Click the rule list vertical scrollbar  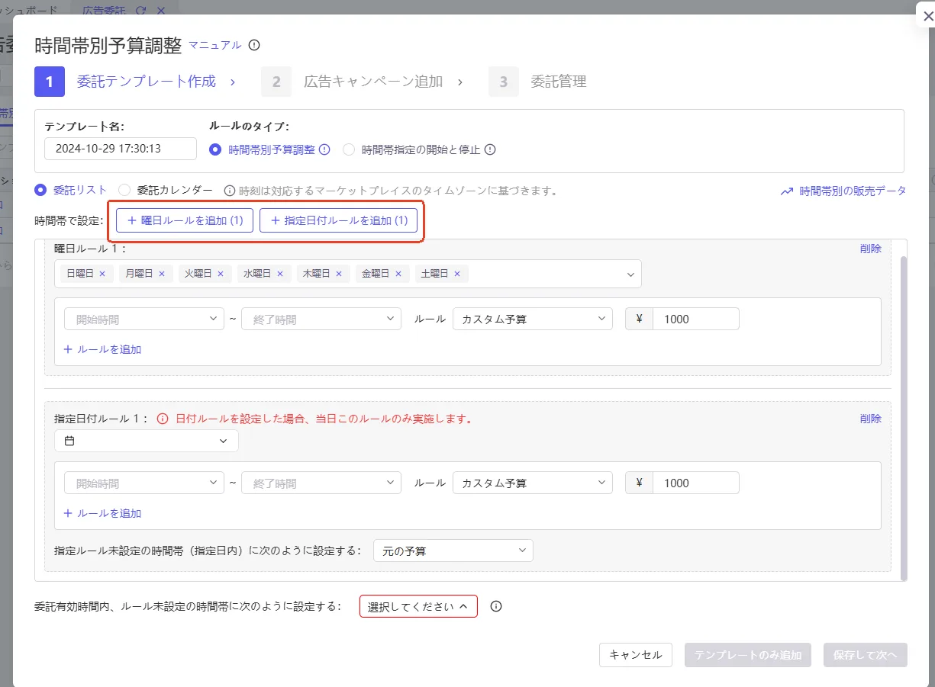pos(904,418)
